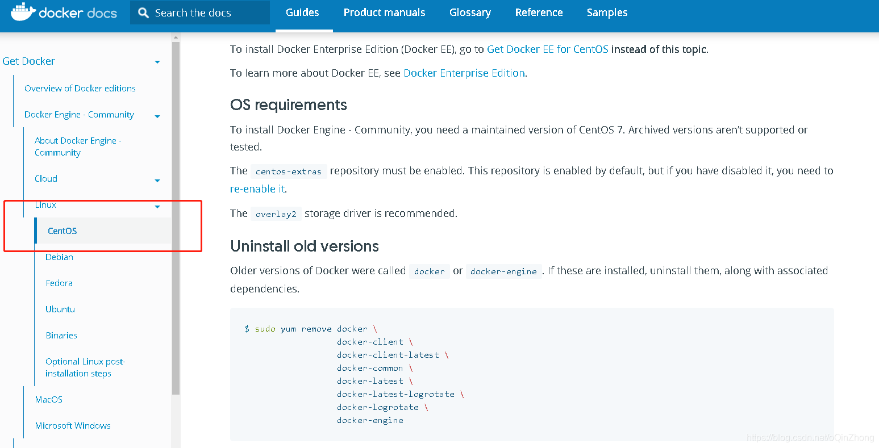Viewport: 879px width, 448px height.
Task: Select Cloud in the sidebar
Action: click(x=46, y=178)
